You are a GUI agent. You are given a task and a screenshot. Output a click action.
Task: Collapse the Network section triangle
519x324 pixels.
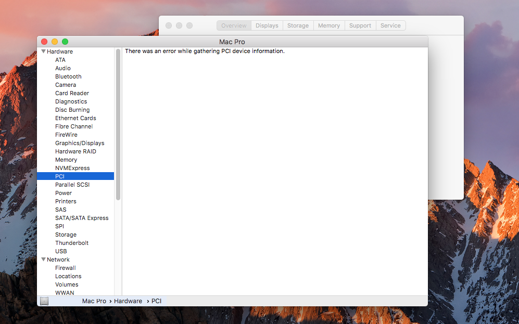click(43, 260)
